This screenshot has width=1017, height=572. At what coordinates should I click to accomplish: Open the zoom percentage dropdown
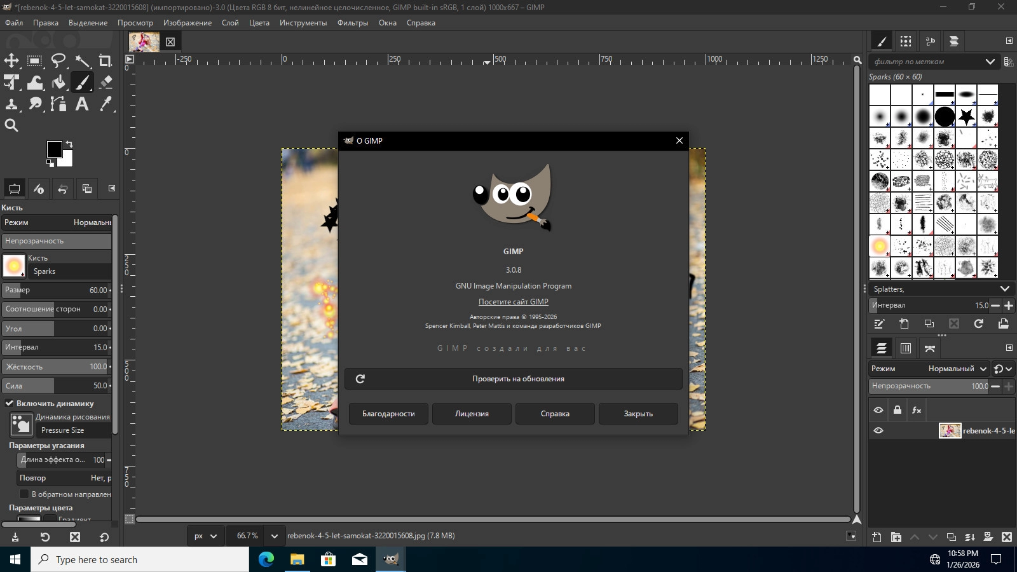pyautogui.click(x=274, y=536)
